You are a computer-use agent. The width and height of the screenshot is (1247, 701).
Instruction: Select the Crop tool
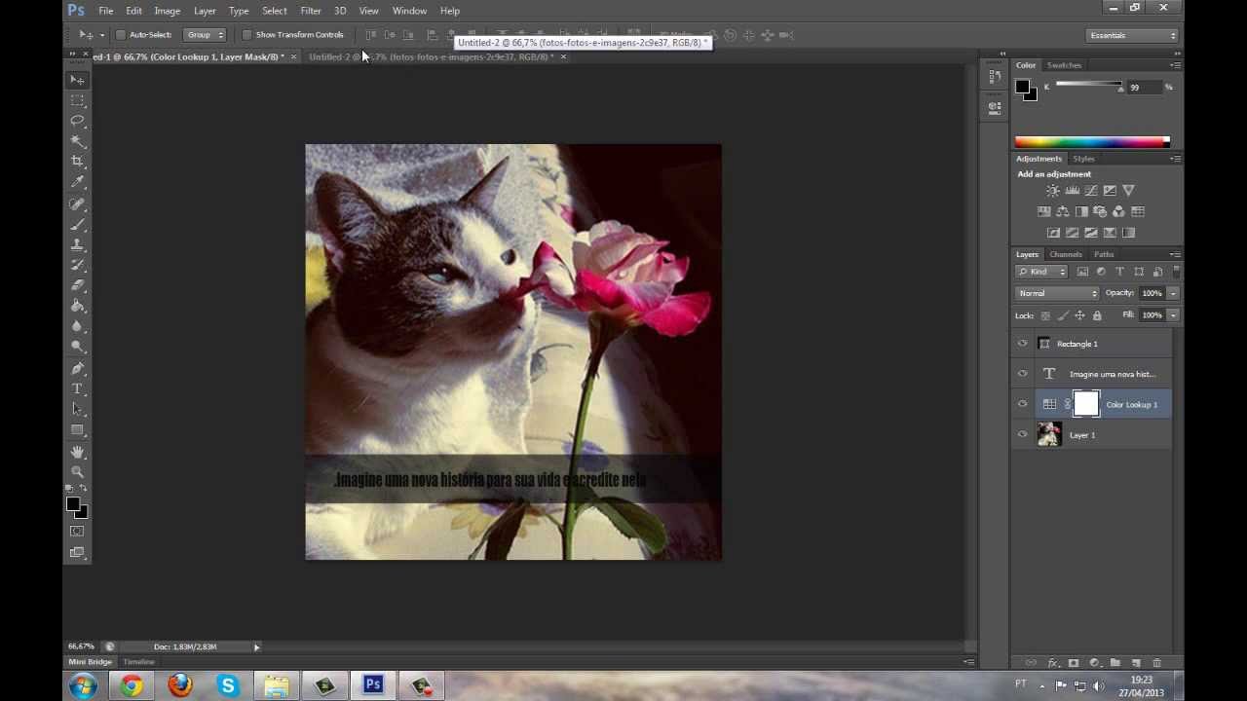pos(78,162)
